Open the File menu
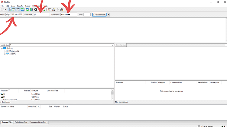The image size is (227, 127). (x=2, y=6)
